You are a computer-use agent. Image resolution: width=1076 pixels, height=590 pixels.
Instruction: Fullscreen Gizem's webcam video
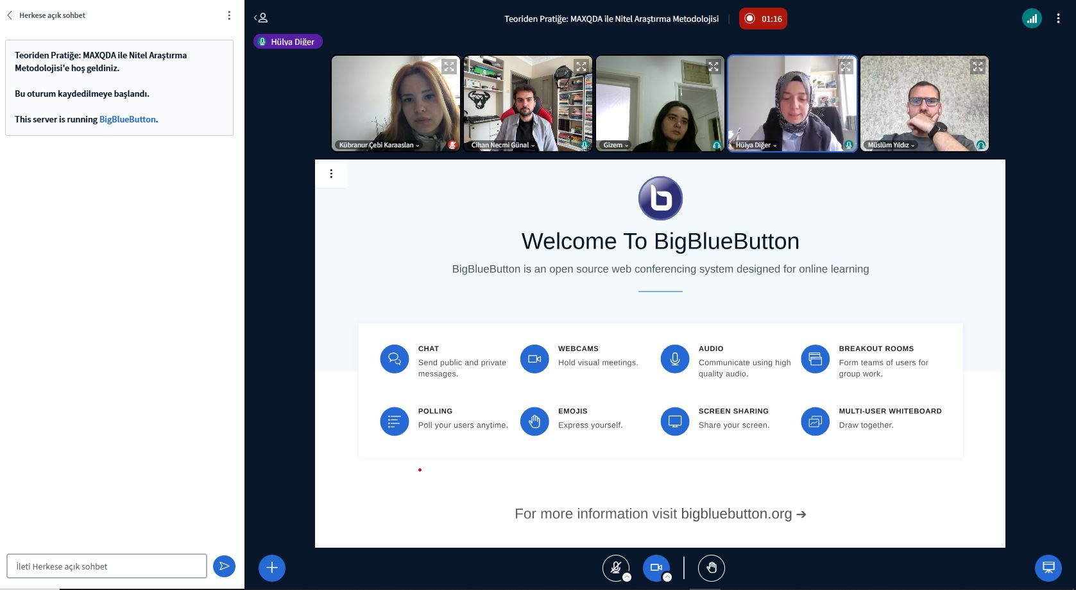[713, 67]
